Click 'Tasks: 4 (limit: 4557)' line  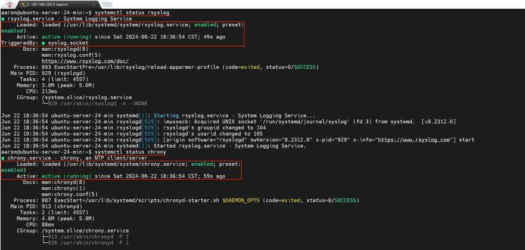tap(54, 79)
